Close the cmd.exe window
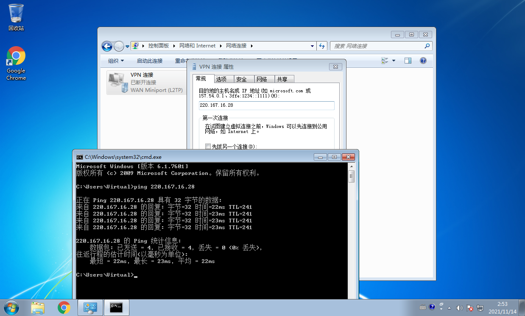Viewport: 525px width, 316px height. pyautogui.click(x=348, y=157)
